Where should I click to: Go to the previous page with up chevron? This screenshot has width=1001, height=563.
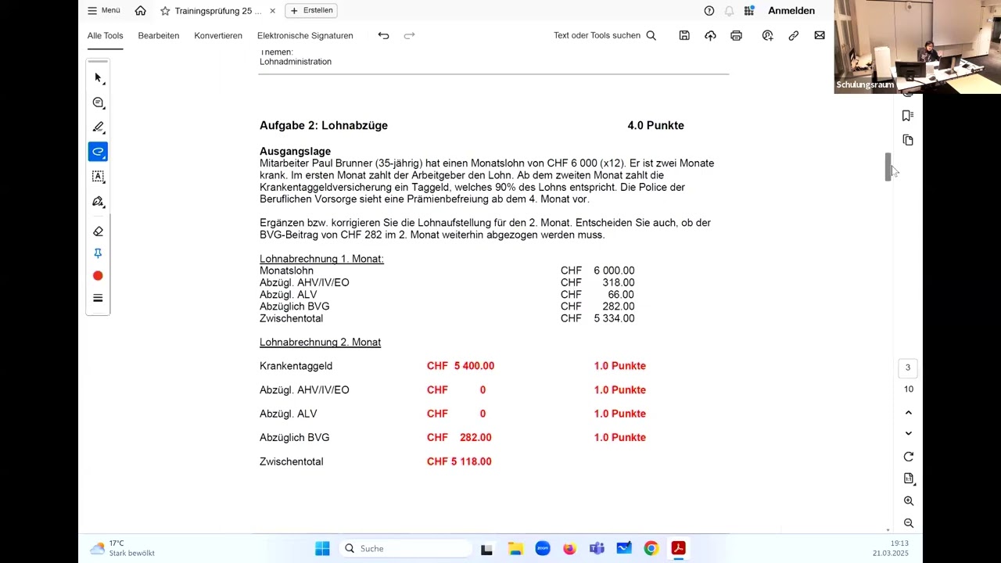(x=908, y=412)
